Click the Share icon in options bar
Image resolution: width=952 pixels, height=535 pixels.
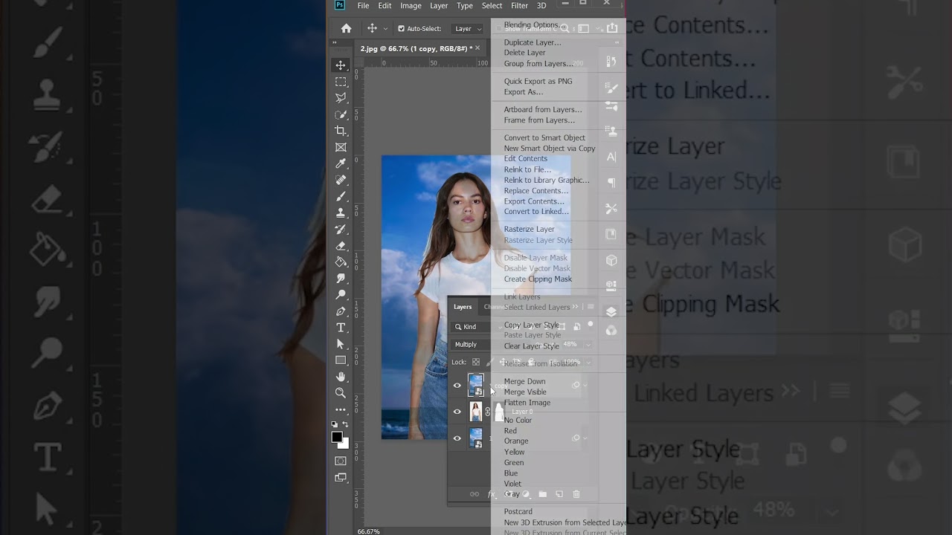pos(612,28)
